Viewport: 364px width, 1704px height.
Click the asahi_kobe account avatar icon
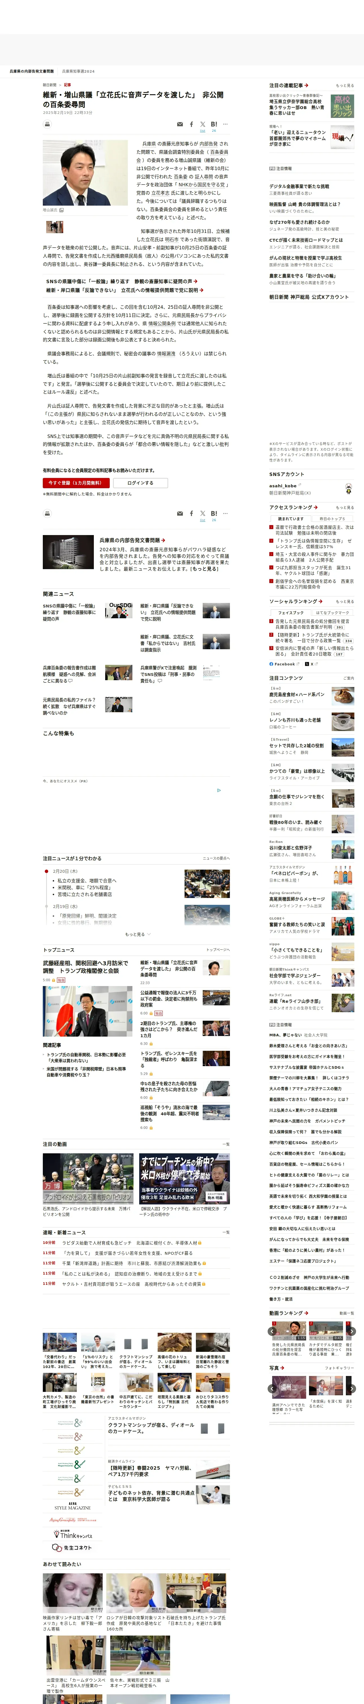pyautogui.click(x=349, y=489)
